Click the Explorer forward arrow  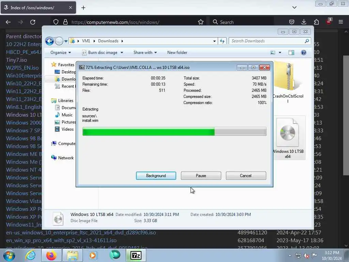coord(59,41)
